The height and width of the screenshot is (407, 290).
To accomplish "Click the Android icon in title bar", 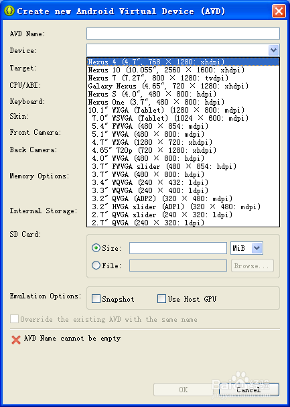I will pos(9,11).
